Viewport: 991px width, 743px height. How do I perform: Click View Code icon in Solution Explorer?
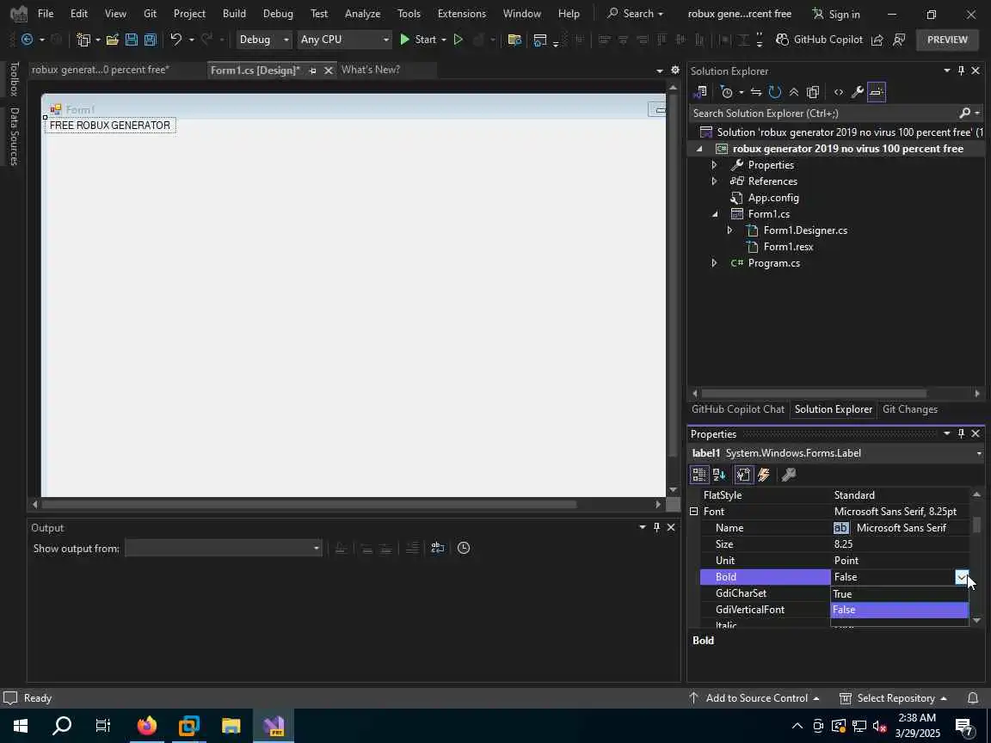coord(838,92)
